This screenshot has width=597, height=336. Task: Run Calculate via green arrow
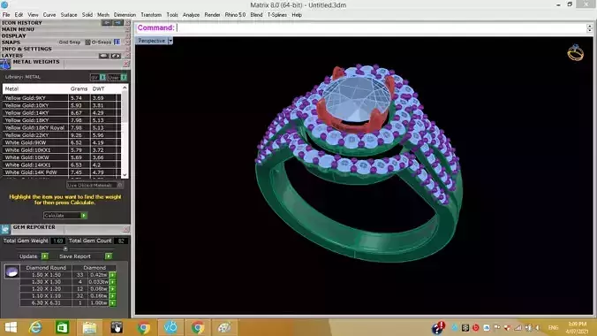tap(84, 216)
